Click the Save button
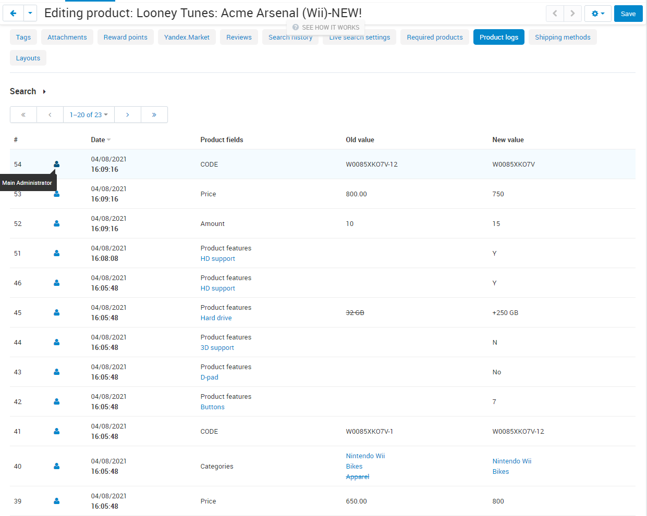 coord(628,14)
